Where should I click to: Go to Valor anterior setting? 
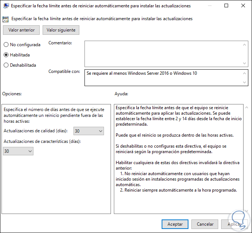pos(21,30)
